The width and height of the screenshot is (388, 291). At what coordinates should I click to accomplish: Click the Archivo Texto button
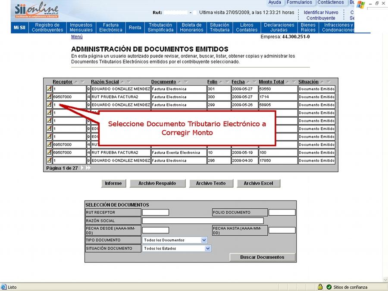click(211, 183)
